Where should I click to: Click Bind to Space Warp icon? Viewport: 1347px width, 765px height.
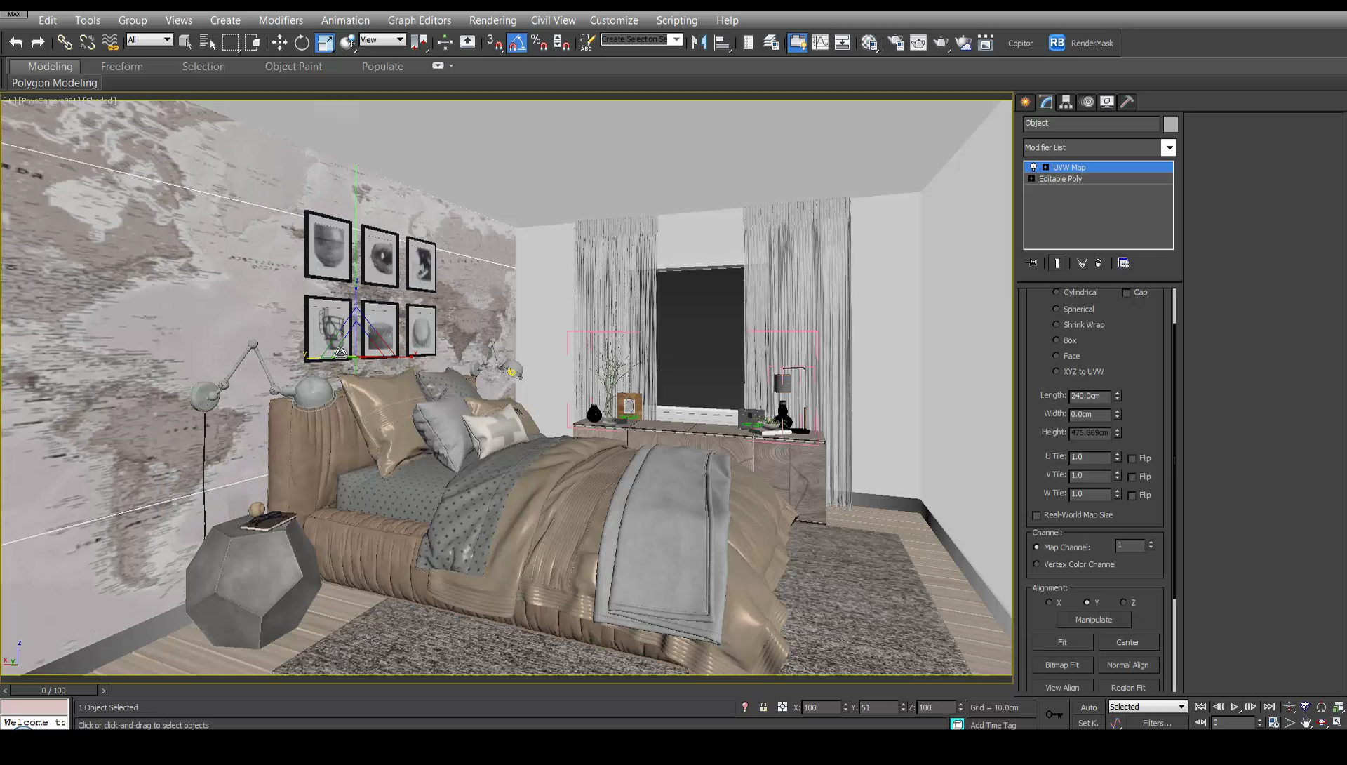(110, 43)
